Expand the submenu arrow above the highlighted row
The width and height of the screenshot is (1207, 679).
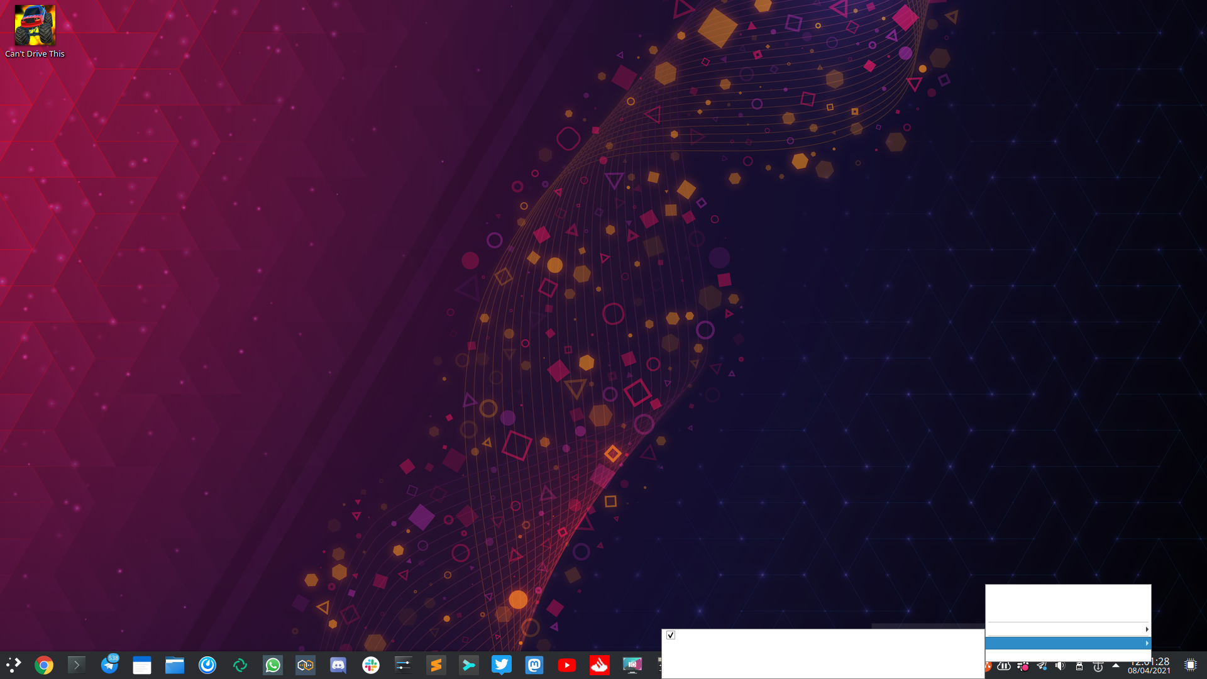coord(1147,629)
